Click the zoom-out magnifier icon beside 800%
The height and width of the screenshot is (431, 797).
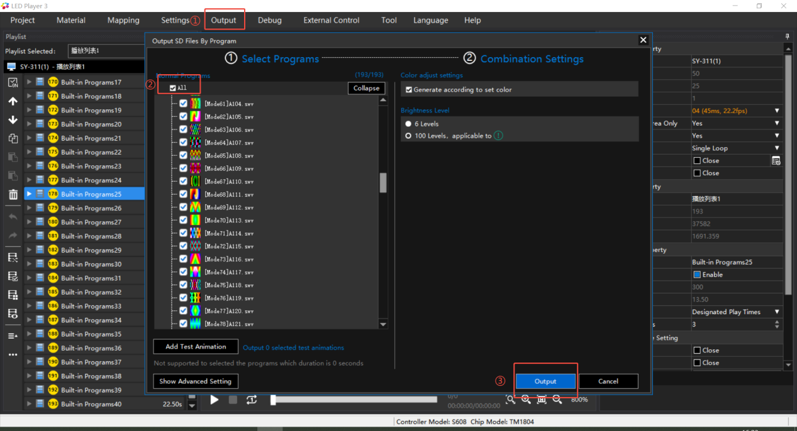[557, 400]
